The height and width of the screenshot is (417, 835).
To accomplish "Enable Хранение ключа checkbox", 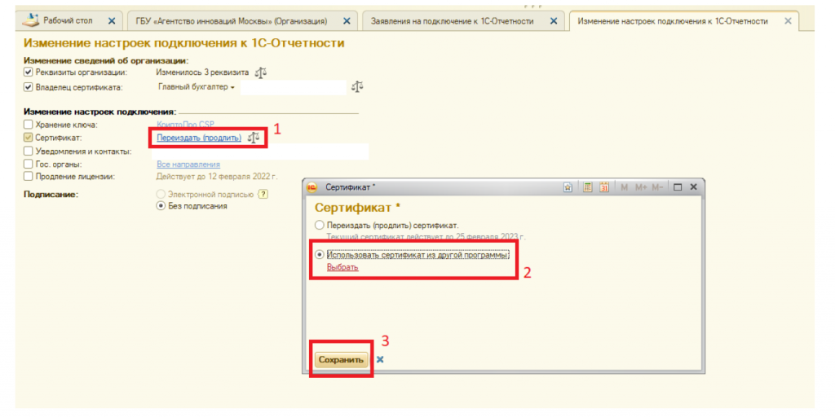I will pos(29,125).
